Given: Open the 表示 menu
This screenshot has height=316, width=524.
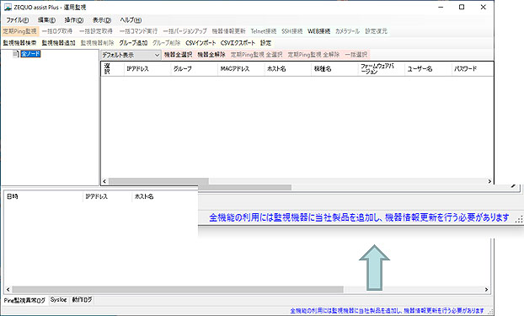Looking at the screenshot, I should click(102, 20).
